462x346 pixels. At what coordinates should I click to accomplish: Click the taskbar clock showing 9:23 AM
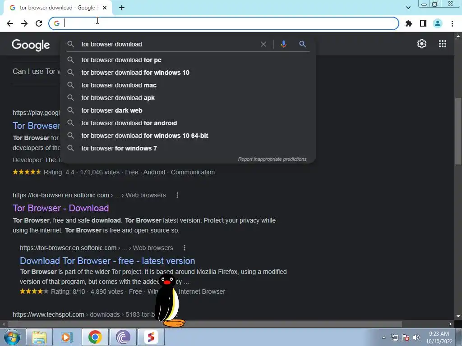pyautogui.click(x=439, y=337)
